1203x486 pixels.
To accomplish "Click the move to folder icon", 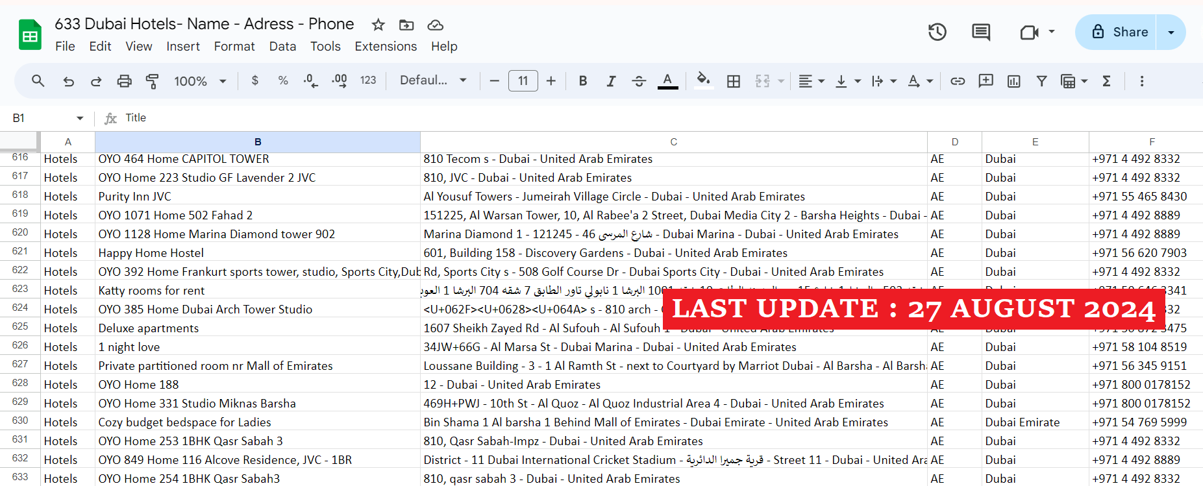I will pyautogui.click(x=406, y=25).
